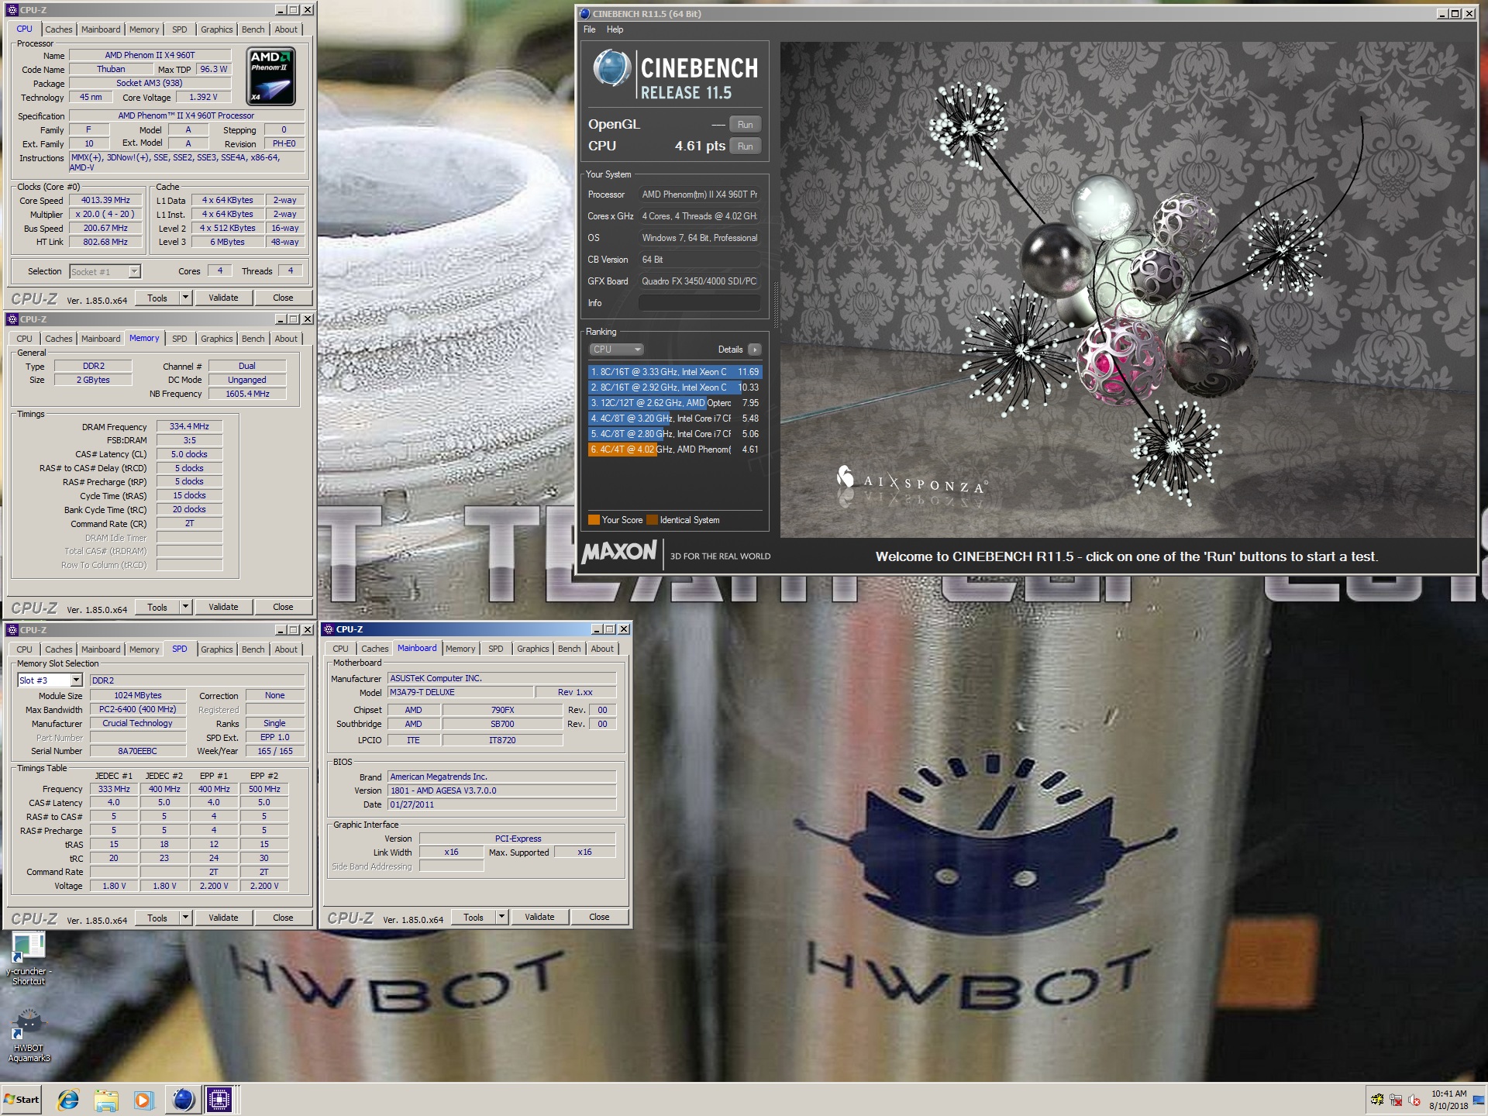Click the CPU-Z title icon in top CPU window
The width and height of the screenshot is (1488, 1116).
tap(12, 10)
